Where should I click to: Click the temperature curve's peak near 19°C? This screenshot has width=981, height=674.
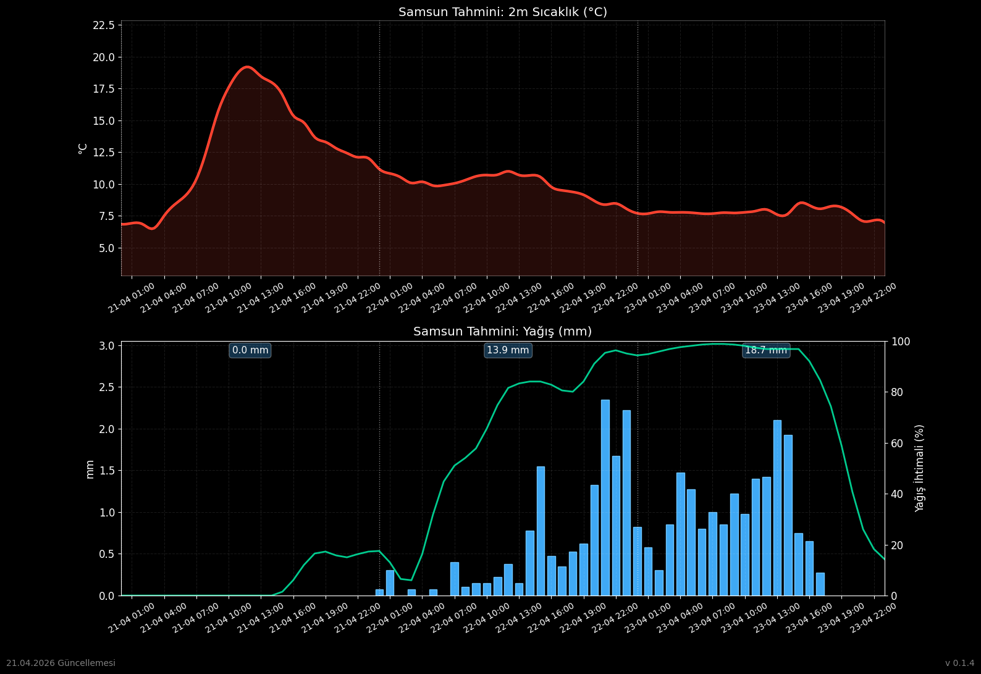click(247, 67)
